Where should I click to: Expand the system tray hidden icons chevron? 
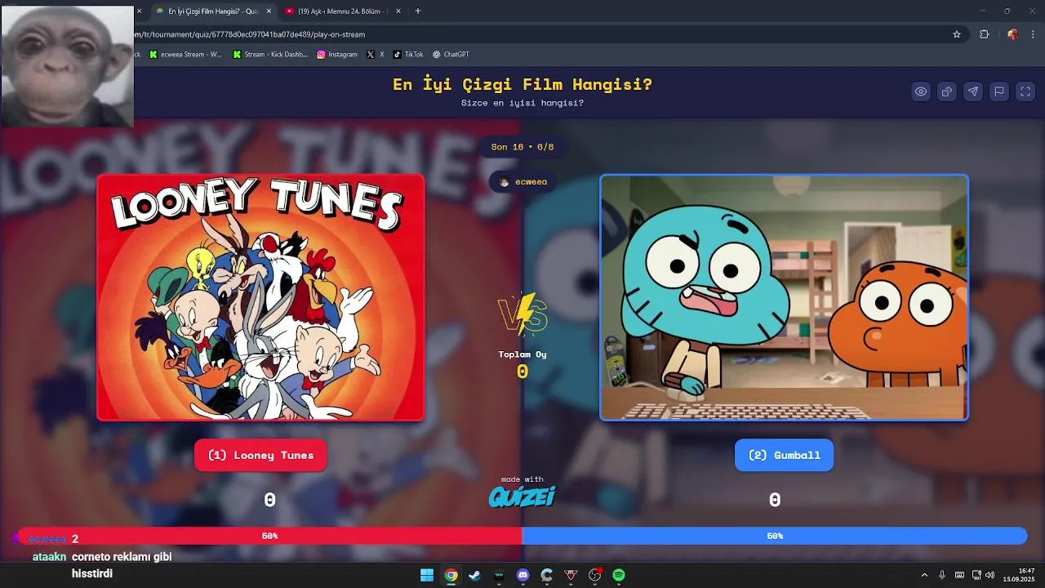pyautogui.click(x=924, y=575)
